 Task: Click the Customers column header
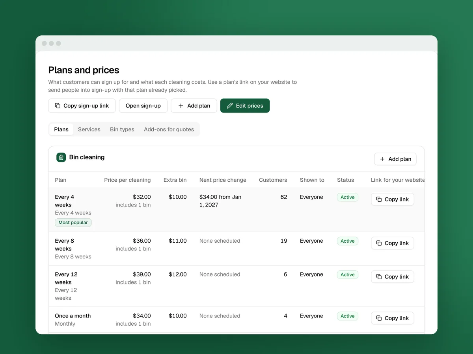tap(273, 180)
